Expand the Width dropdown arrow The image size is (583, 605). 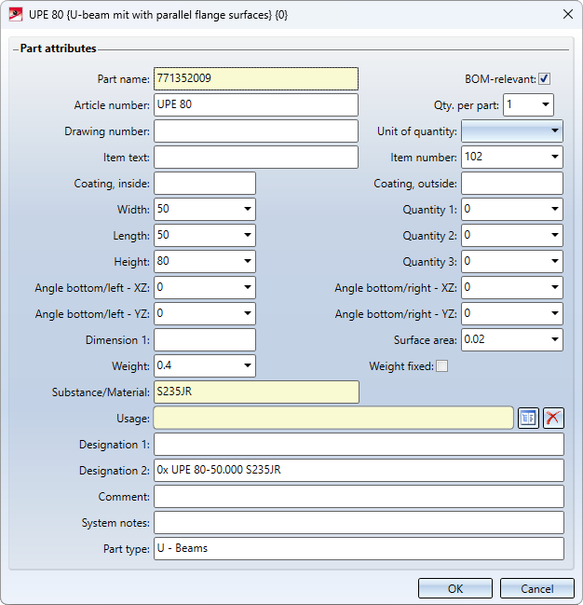point(247,209)
